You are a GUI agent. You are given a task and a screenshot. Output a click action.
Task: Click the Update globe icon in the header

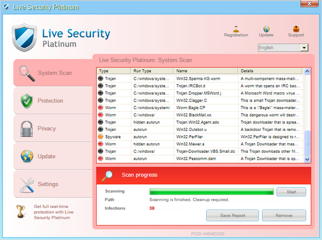point(266,29)
